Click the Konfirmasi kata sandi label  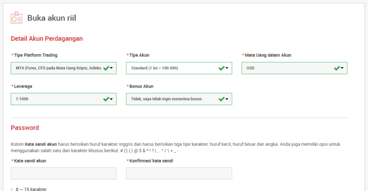[151, 161]
